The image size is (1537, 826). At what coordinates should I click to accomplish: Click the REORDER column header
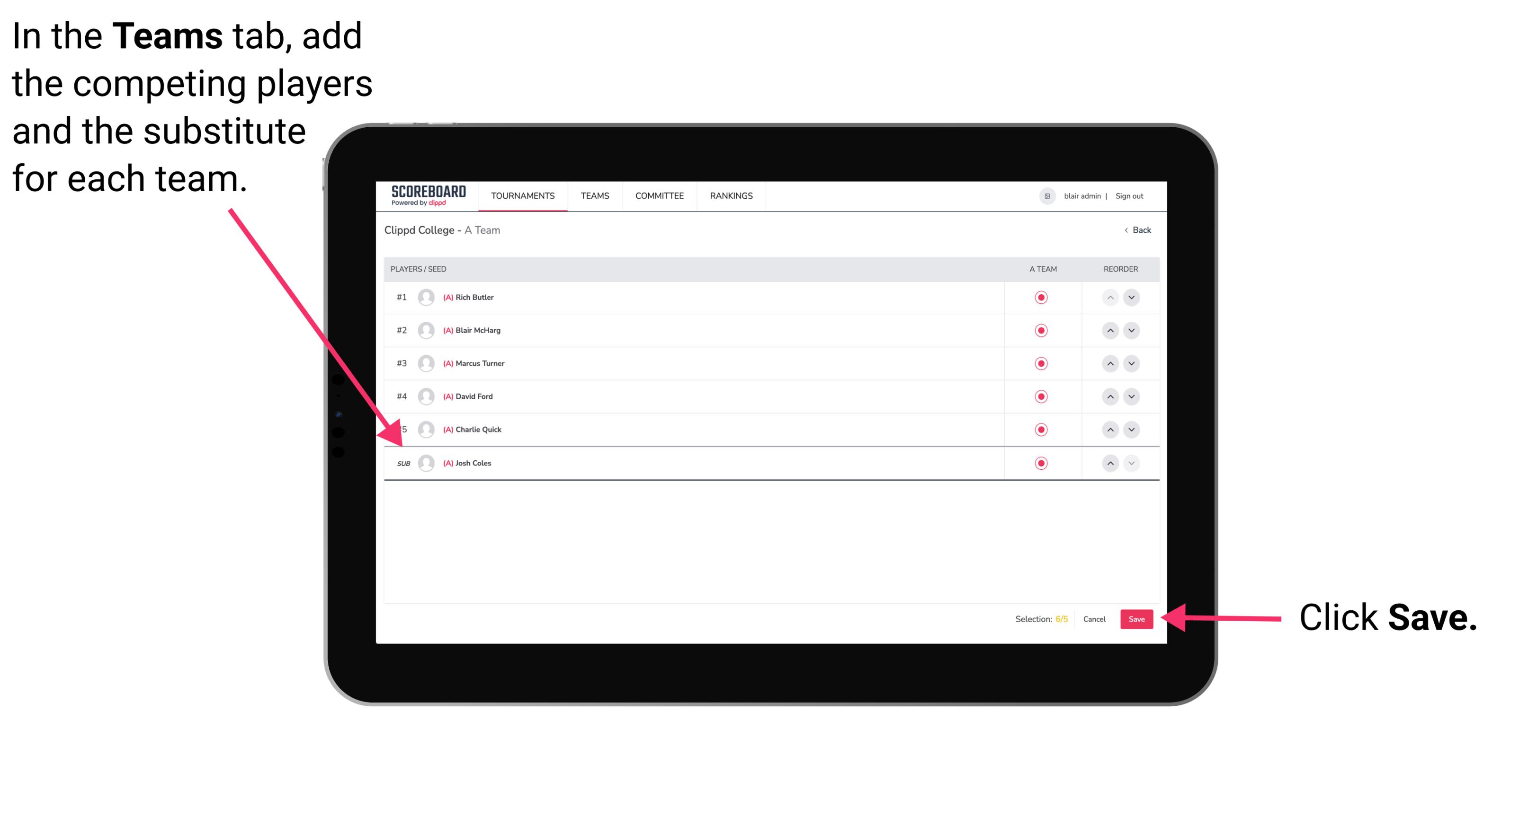tap(1120, 269)
